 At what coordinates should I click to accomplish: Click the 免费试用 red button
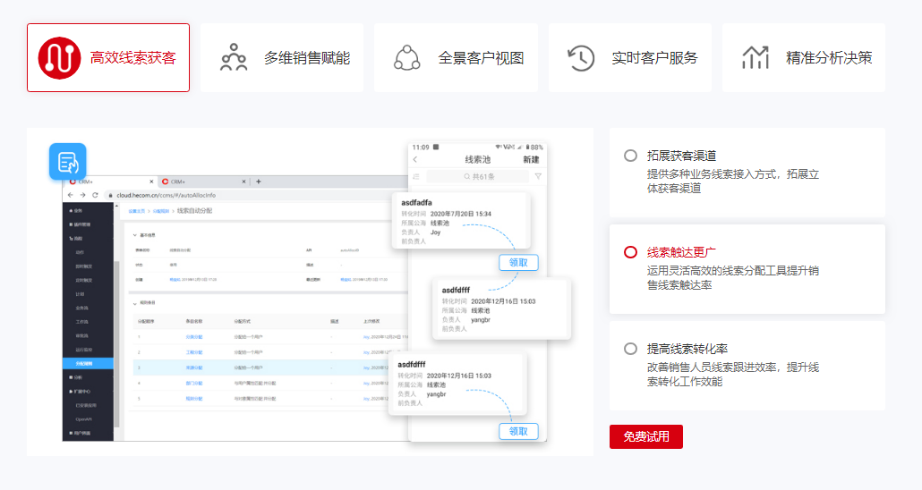click(646, 436)
